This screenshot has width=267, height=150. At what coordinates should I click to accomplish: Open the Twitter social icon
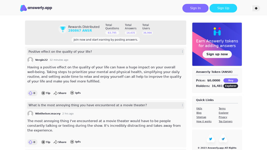point(210,139)
